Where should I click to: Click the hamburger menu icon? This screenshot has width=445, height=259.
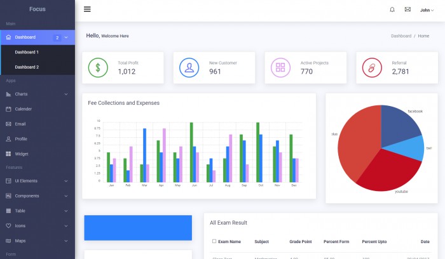(87, 10)
